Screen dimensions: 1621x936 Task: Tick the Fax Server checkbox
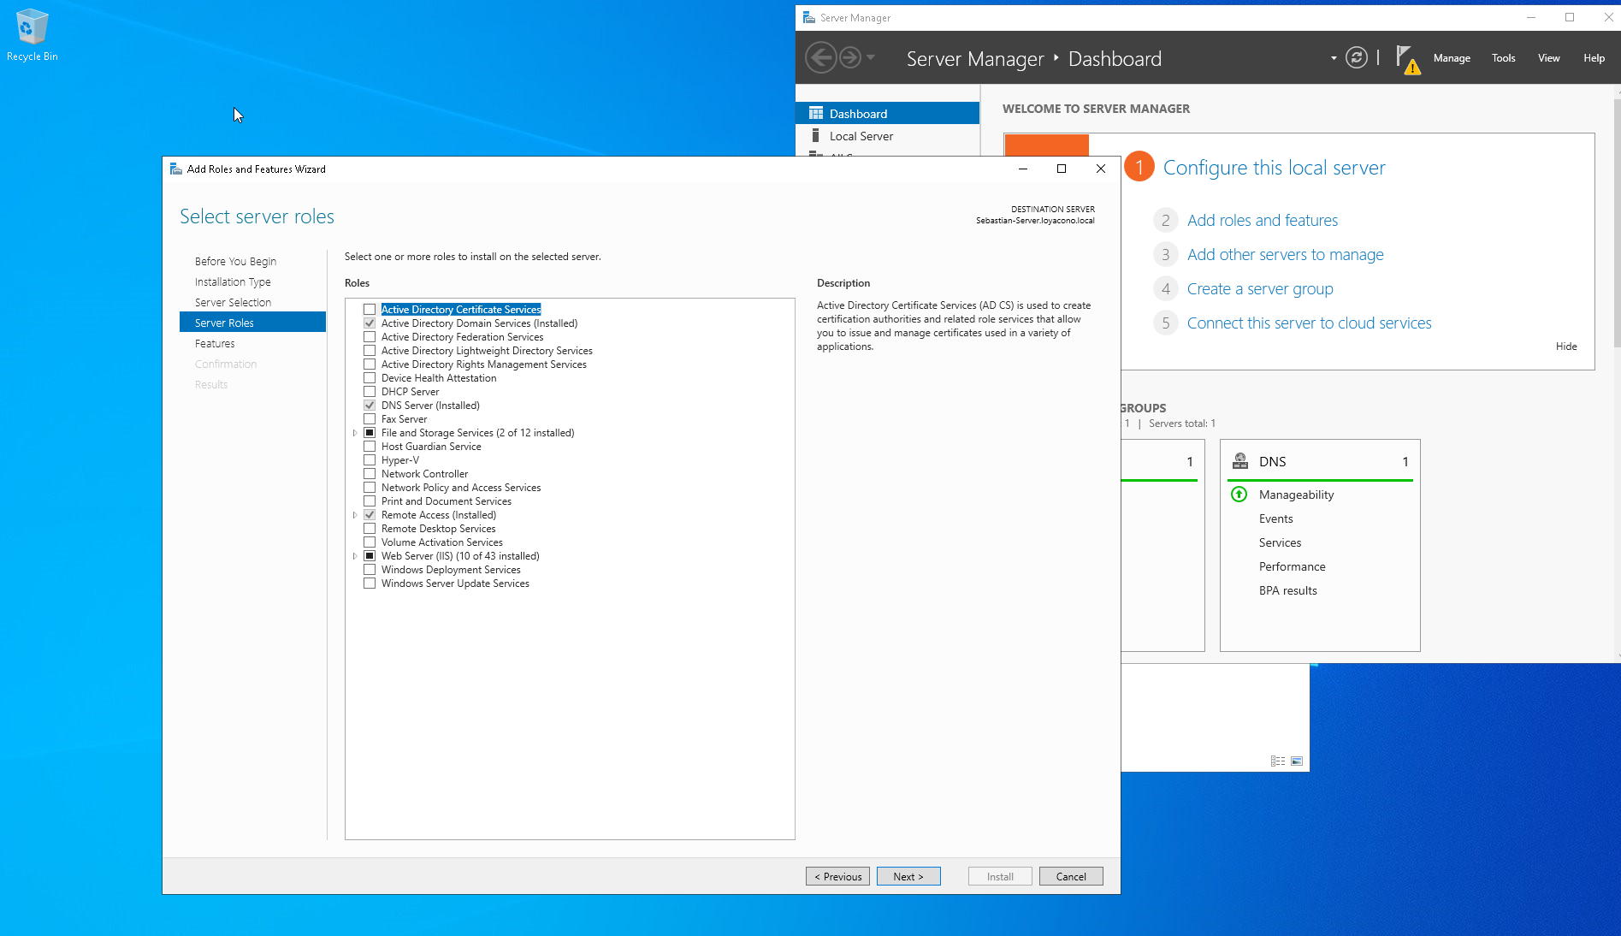click(370, 419)
